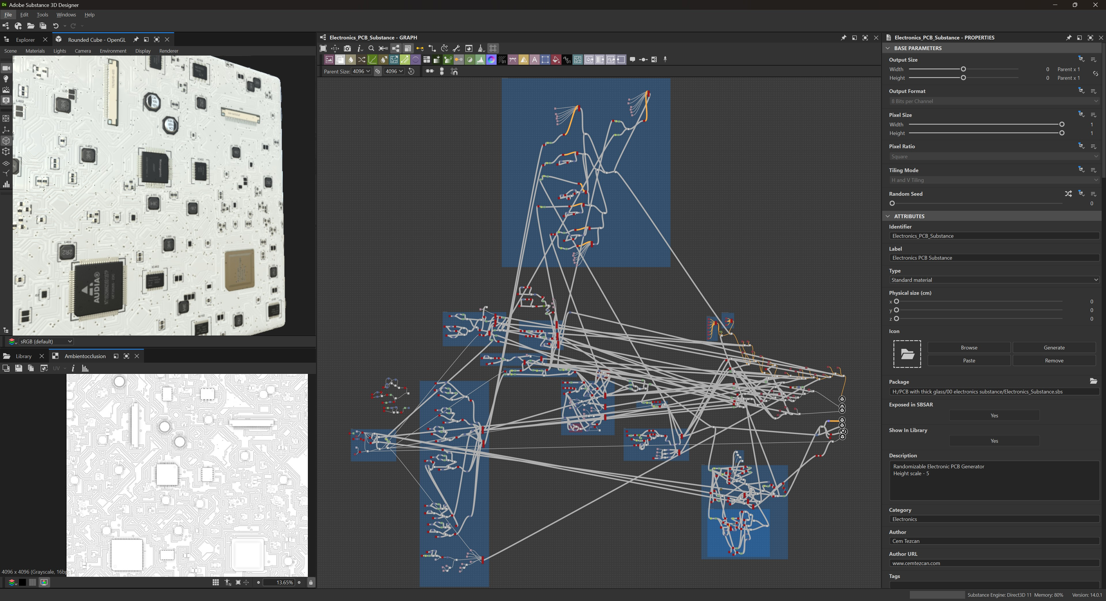Image resolution: width=1106 pixels, height=601 pixels.
Task: Add a Text node from the toolbar
Action: (535, 60)
